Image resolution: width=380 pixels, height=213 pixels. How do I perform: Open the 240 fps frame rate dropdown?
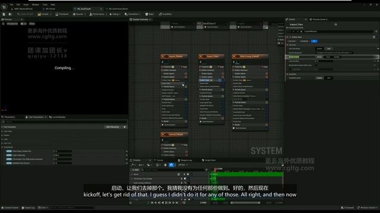pyautogui.click(x=183, y=165)
